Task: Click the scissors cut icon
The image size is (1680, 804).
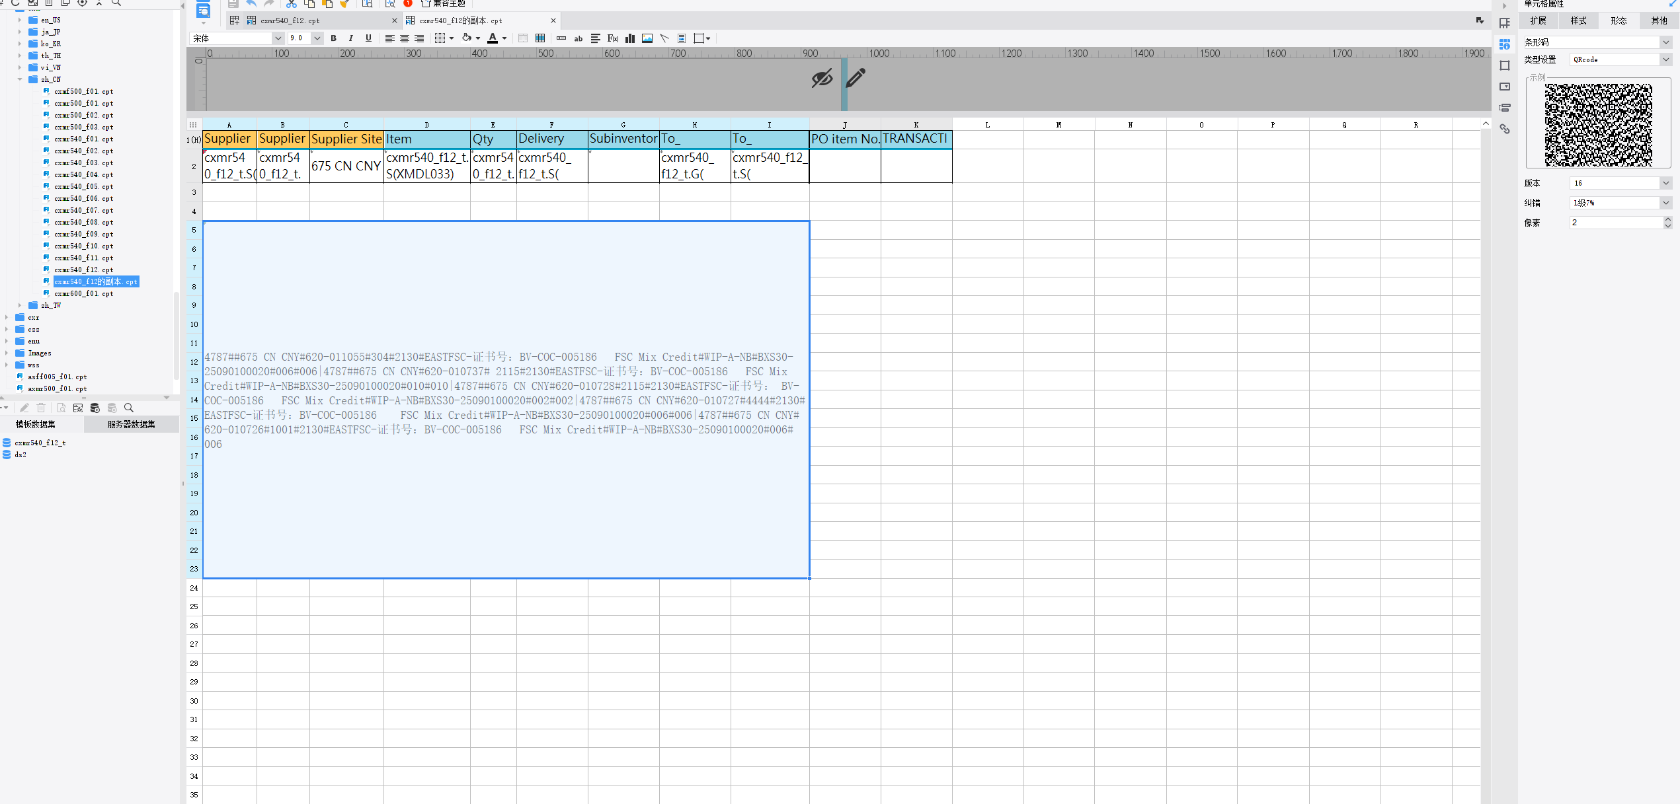Action: coord(291,3)
